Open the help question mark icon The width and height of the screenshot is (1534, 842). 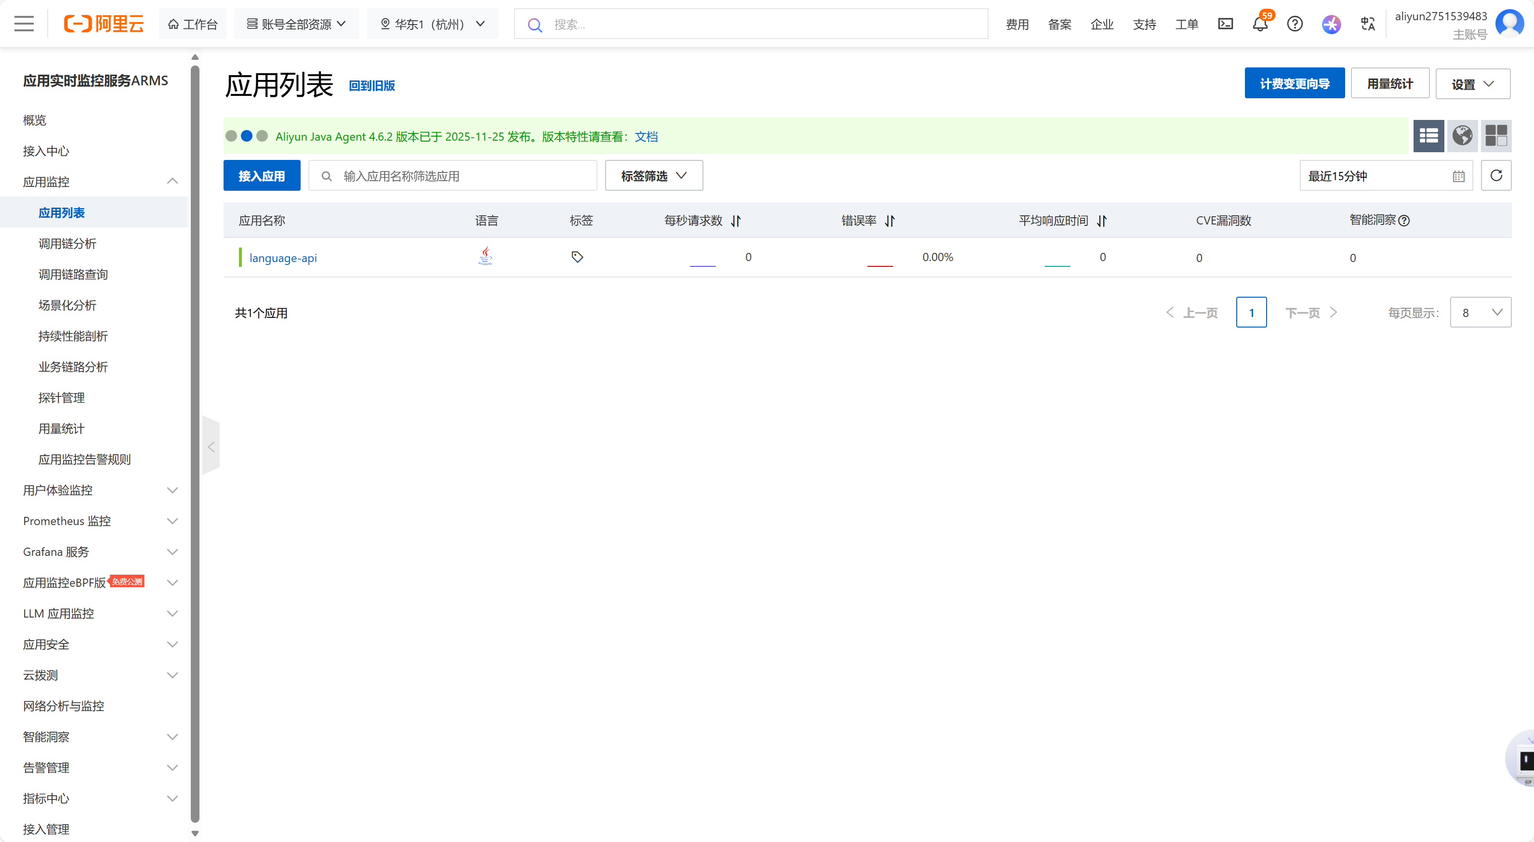pyautogui.click(x=1295, y=25)
